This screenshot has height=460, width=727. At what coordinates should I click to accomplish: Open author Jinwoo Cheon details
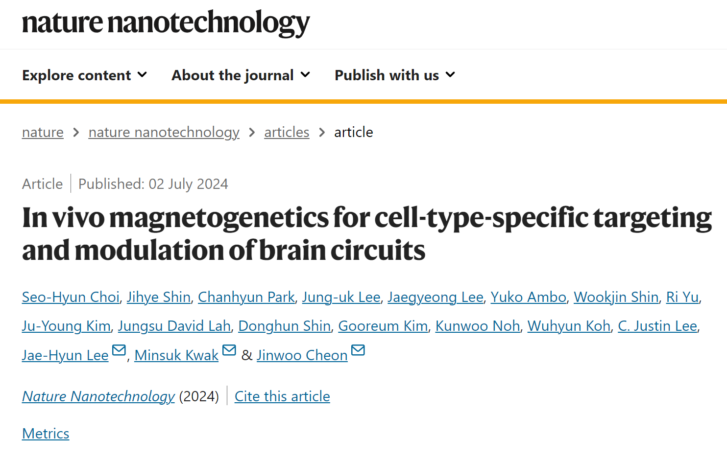pyautogui.click(x=302, y=355)
